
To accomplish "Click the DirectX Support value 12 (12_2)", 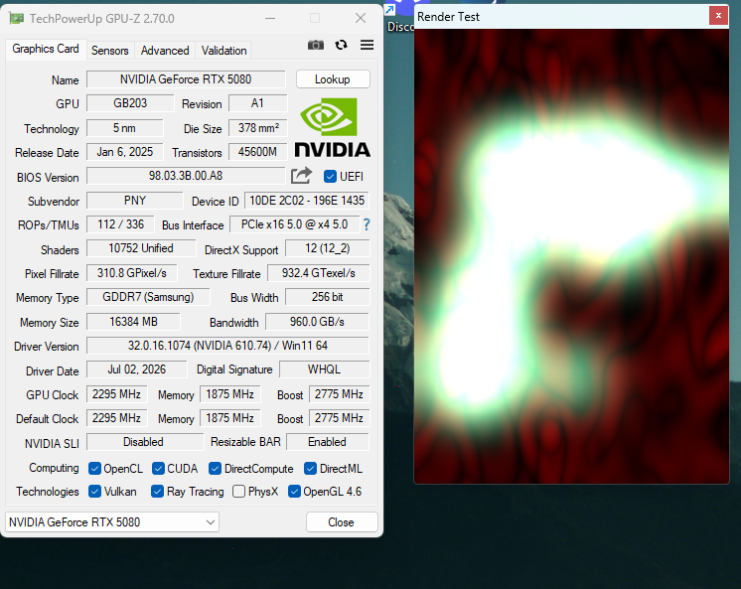I will click(x=327, y=248).
